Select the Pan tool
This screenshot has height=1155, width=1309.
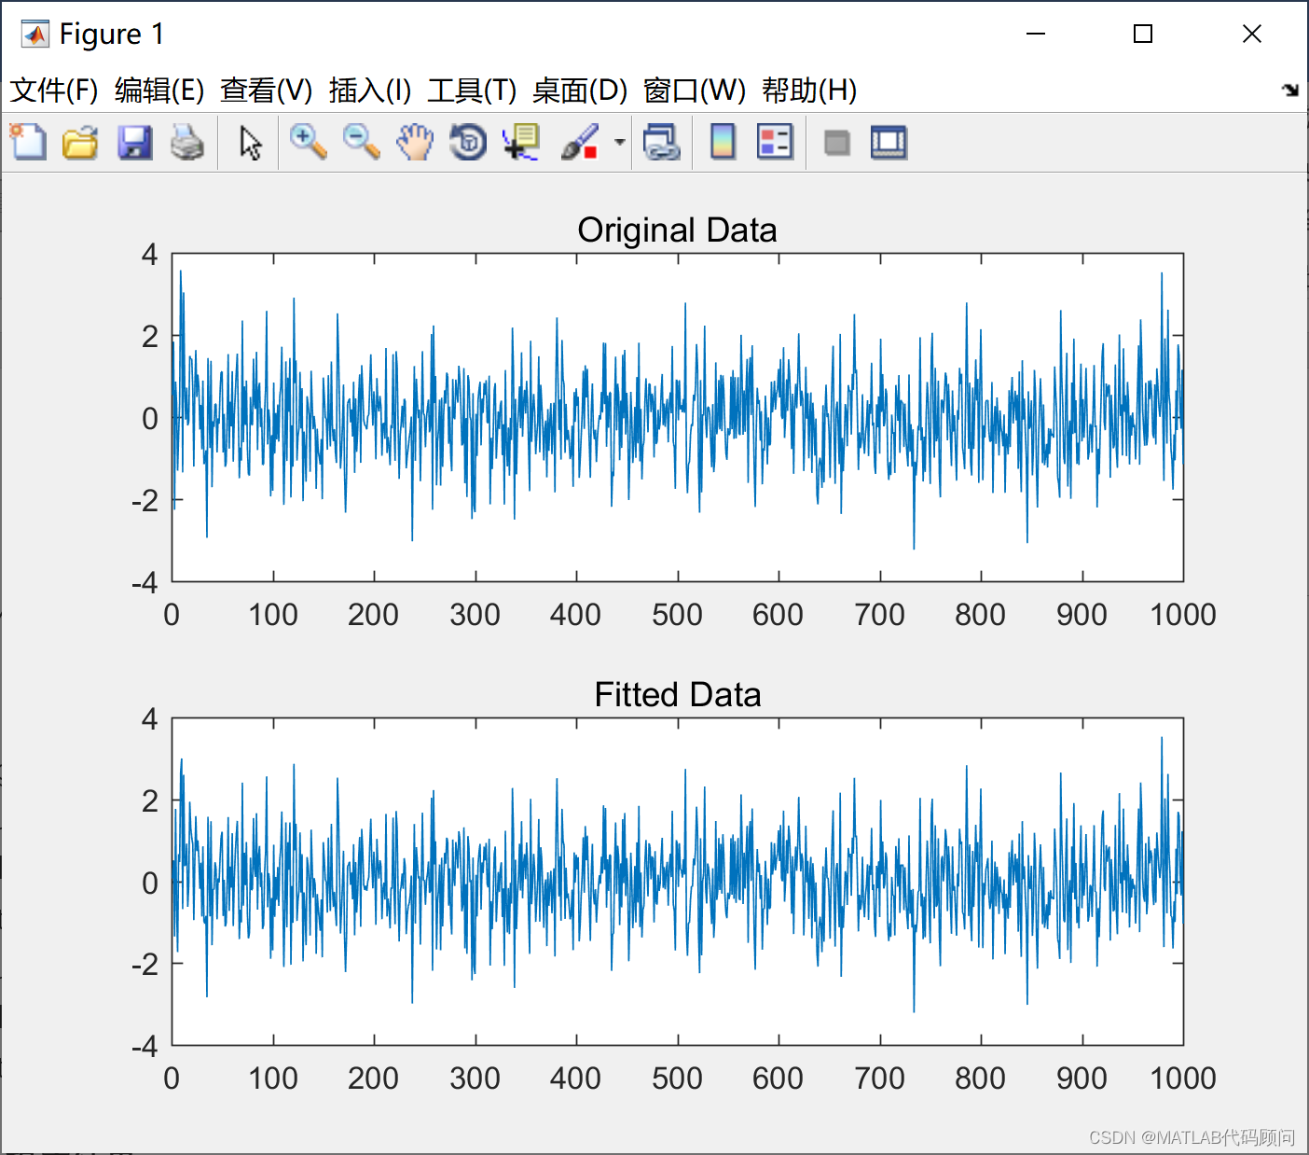click(414, 142)
